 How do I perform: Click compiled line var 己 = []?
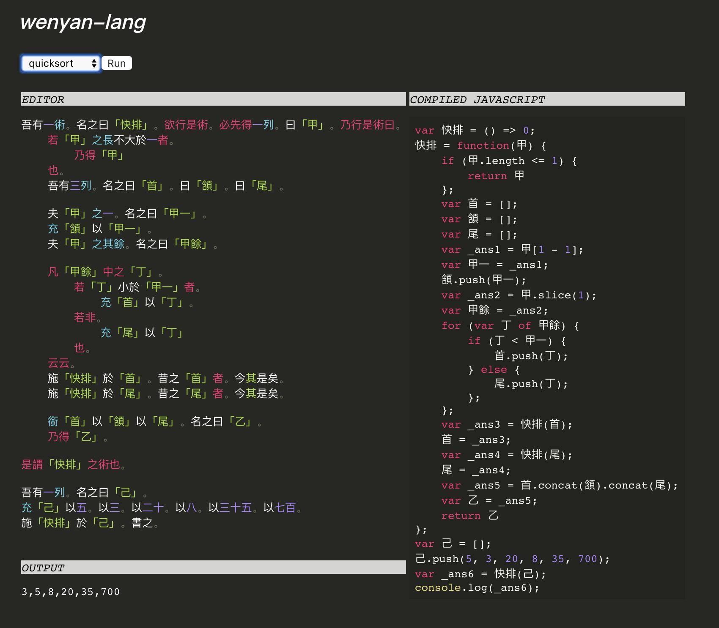click(453, 544)
